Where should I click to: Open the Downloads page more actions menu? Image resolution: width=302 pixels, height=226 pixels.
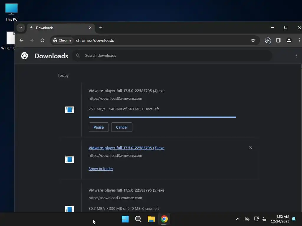[296, 56]
